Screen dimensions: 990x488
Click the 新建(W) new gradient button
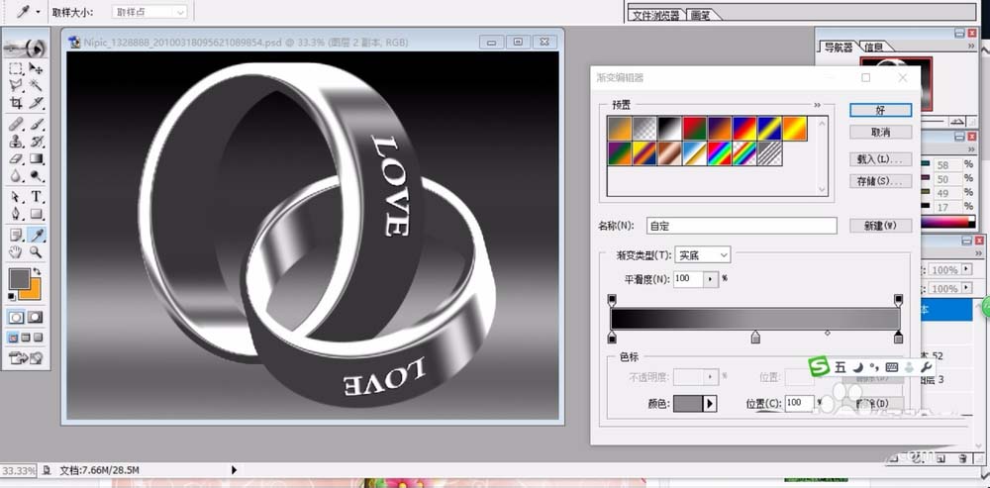coord(881,226)
